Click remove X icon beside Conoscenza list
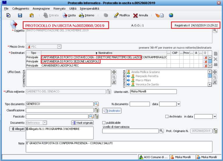This screenshot has width=223, height=161. pyautogui.click(x=215, y=82)
